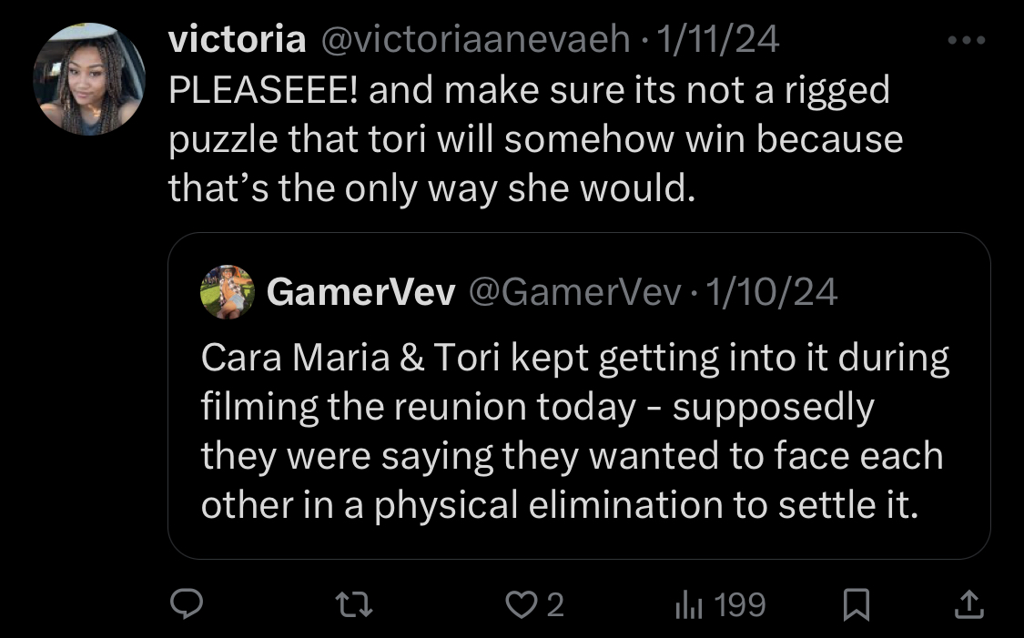Screen dimensions: 1024x638
Task: Like the tweet with the heart icon
Action: click(521, 604)
